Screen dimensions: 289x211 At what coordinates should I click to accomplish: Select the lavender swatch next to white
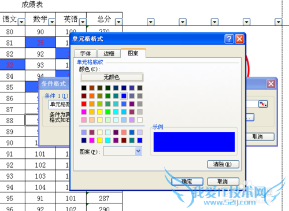click(x=132, y=120)
